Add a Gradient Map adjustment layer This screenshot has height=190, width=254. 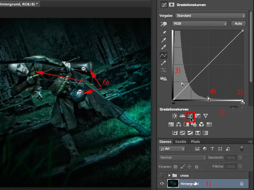pyautogui.click(x=205, y=133)
